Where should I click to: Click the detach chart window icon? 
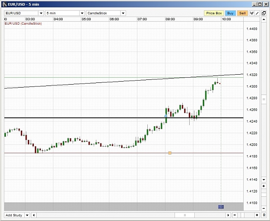pyautogui.click(x=264, y=13)
